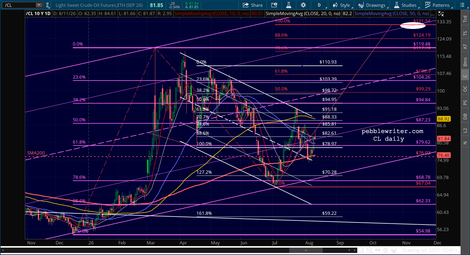Image resolution: width=470 pixels, height=255 pixels.
Task: Click the $54.98 price level label
Action: [x=423, y=231]
